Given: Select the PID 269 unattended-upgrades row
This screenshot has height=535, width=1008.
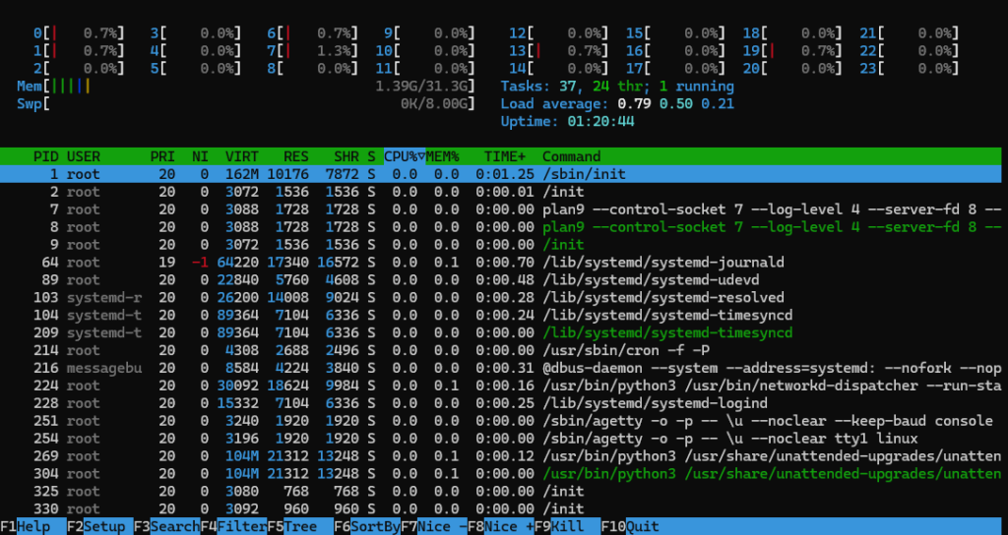Looking at the screenshot, I should (x=501, y=456).
